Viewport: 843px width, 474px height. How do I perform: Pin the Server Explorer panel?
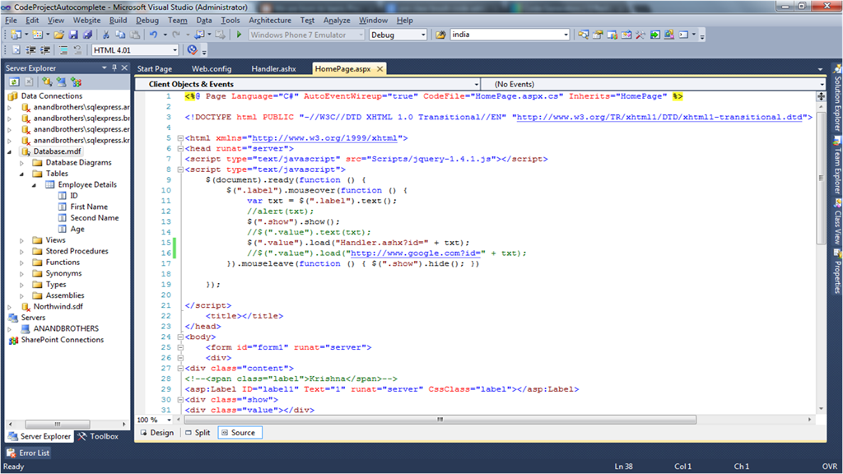[114, 68]
